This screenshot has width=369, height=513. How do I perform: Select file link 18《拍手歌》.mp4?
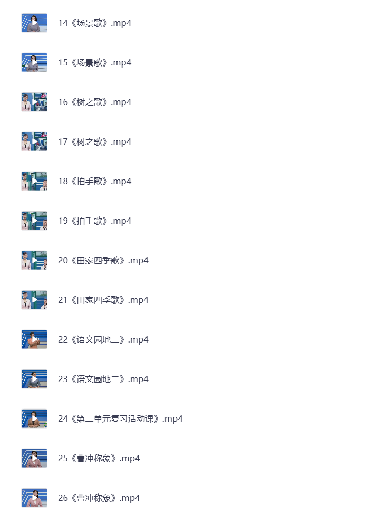pos(95,181)
